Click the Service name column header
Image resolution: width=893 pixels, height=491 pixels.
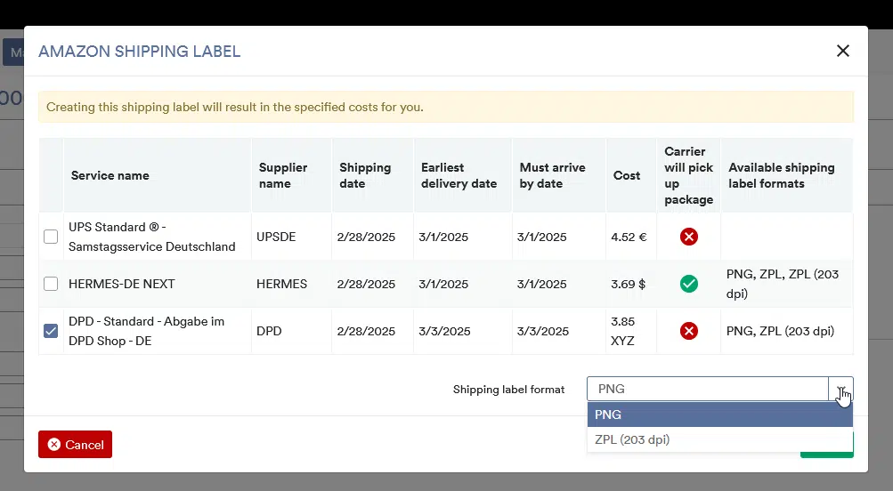110,175
